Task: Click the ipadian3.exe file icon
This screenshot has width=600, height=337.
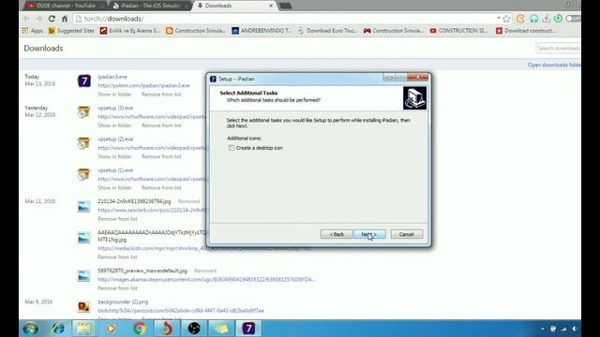Action: click(84, 81)
